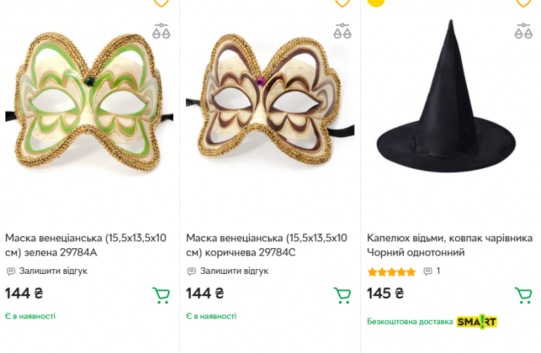Open green Venetian mask product image
Image resolution: width=541 pixels, height=353 pixels.
click(88, 113)
